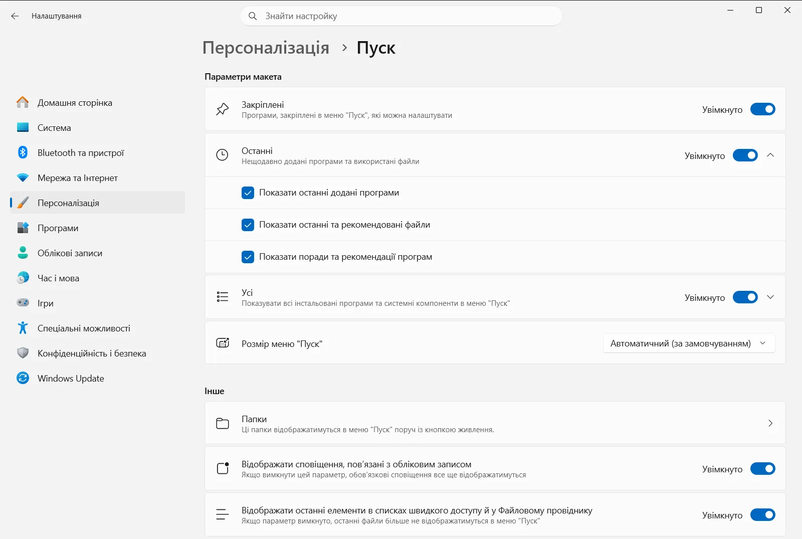
Task: Click the Домашня сторінка home icon
Action: (23, 102)
